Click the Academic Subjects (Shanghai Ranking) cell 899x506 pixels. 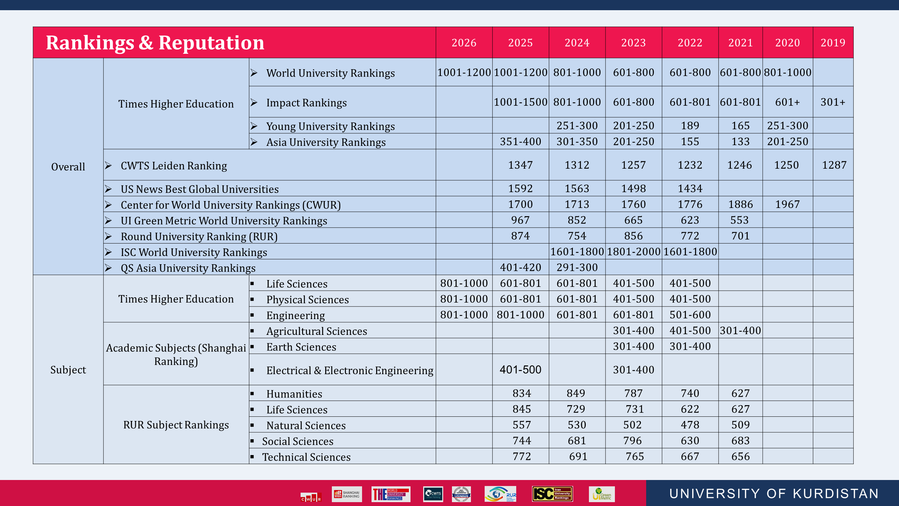click(x=176, y=354)
